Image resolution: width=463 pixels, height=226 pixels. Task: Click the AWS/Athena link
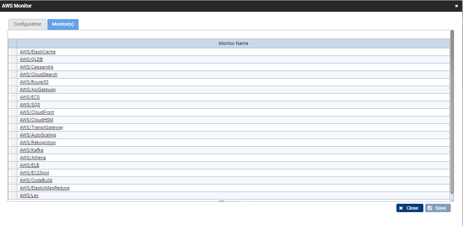point(33,158)
